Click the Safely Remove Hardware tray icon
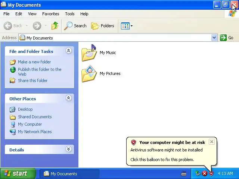Screen dimensions: 239x179 coord(198,173)
